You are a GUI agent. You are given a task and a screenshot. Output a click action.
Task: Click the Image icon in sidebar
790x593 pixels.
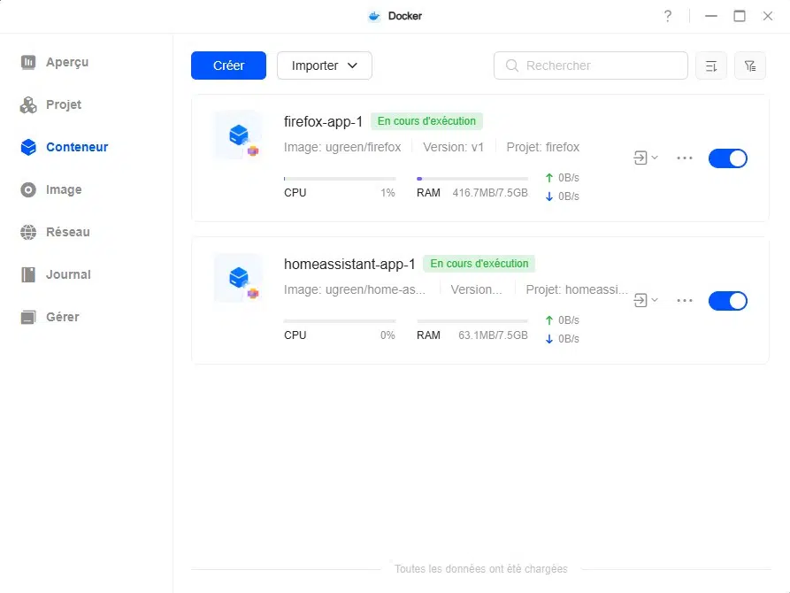(28, 189)
